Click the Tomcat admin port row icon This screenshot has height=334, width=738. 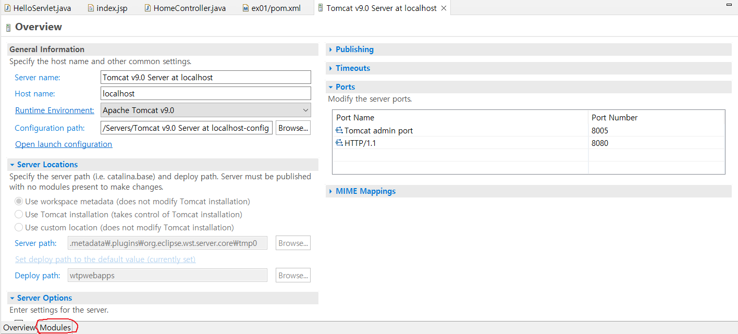(339, 131)
